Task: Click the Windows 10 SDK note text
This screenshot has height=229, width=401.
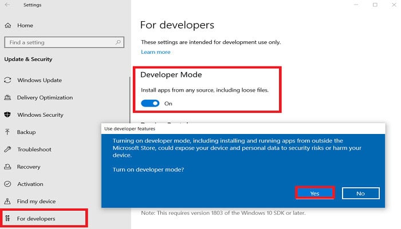Action: click(223, 213)
